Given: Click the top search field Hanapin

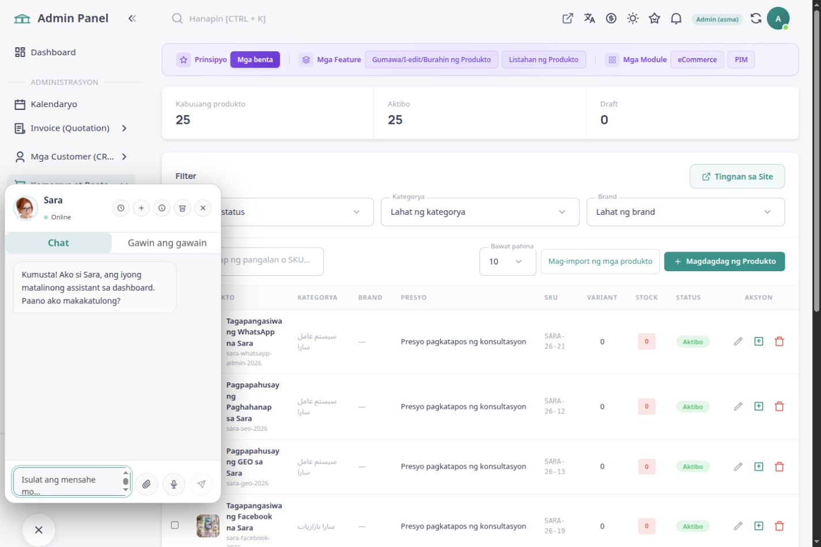Looking at the screenshot, I should click(x=227, y=18).
